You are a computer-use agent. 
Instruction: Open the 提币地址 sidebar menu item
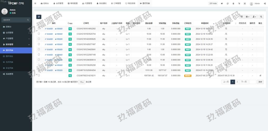(x=9, y=56)
